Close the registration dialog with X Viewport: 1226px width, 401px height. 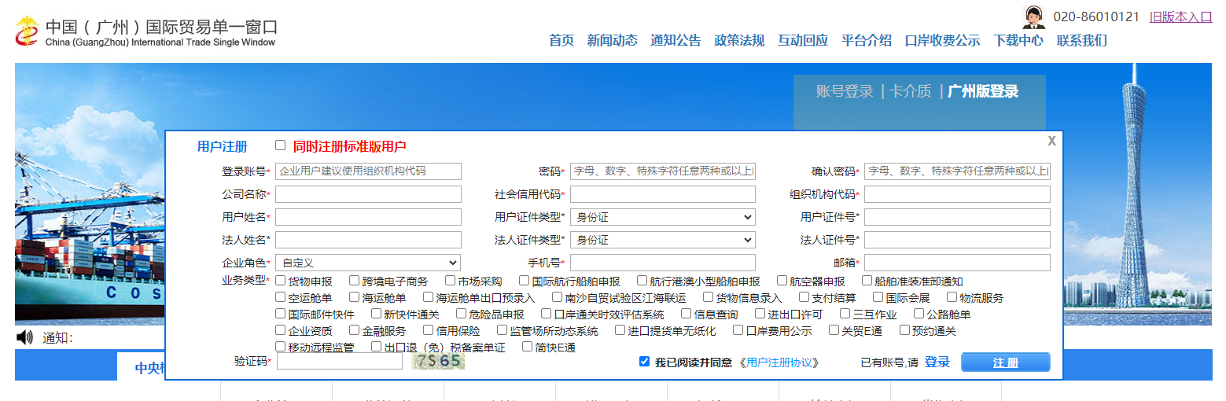[x=1051, y=141]
